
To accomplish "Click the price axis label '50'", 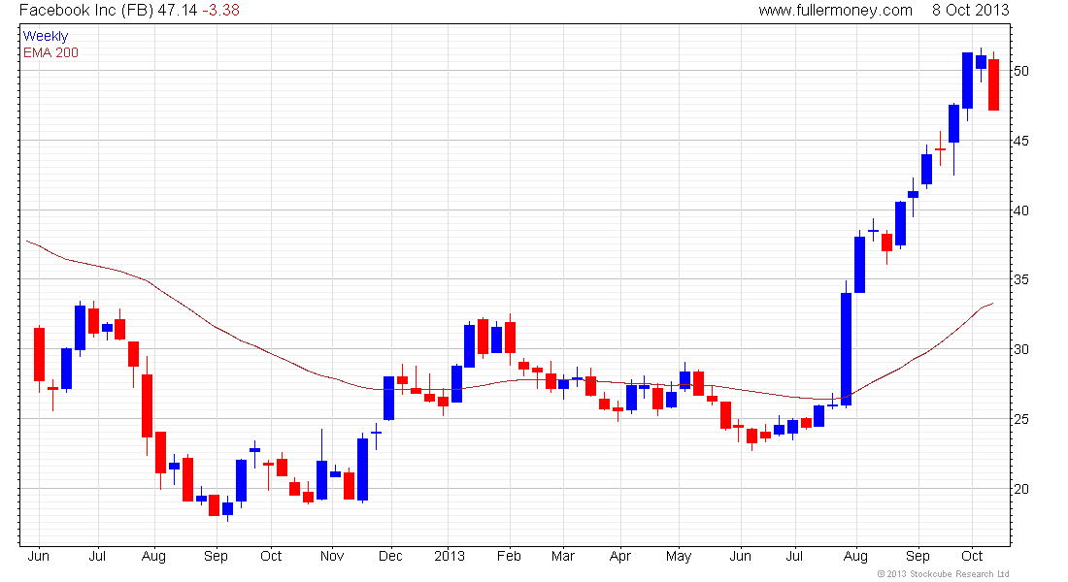I will pos(1021,71).
